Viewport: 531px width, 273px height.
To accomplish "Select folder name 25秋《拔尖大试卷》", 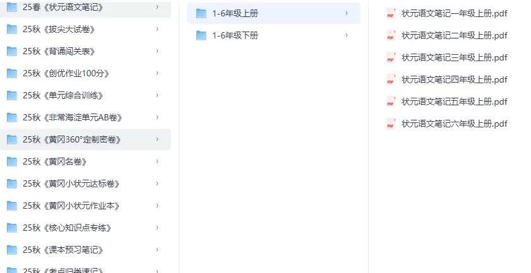I will pos(59,30).
